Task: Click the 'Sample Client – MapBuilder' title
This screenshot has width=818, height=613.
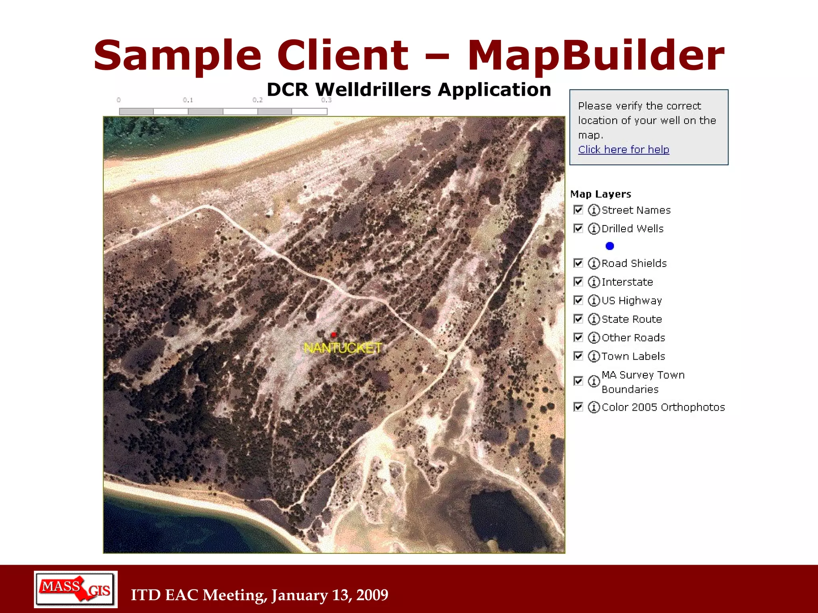Action: click(x=409, y=55)
